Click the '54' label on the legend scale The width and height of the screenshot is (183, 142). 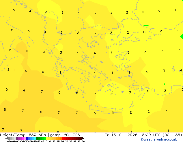tap(83, 141)
